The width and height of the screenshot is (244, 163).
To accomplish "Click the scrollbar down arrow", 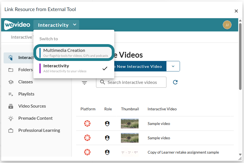I will click(240, 154).
